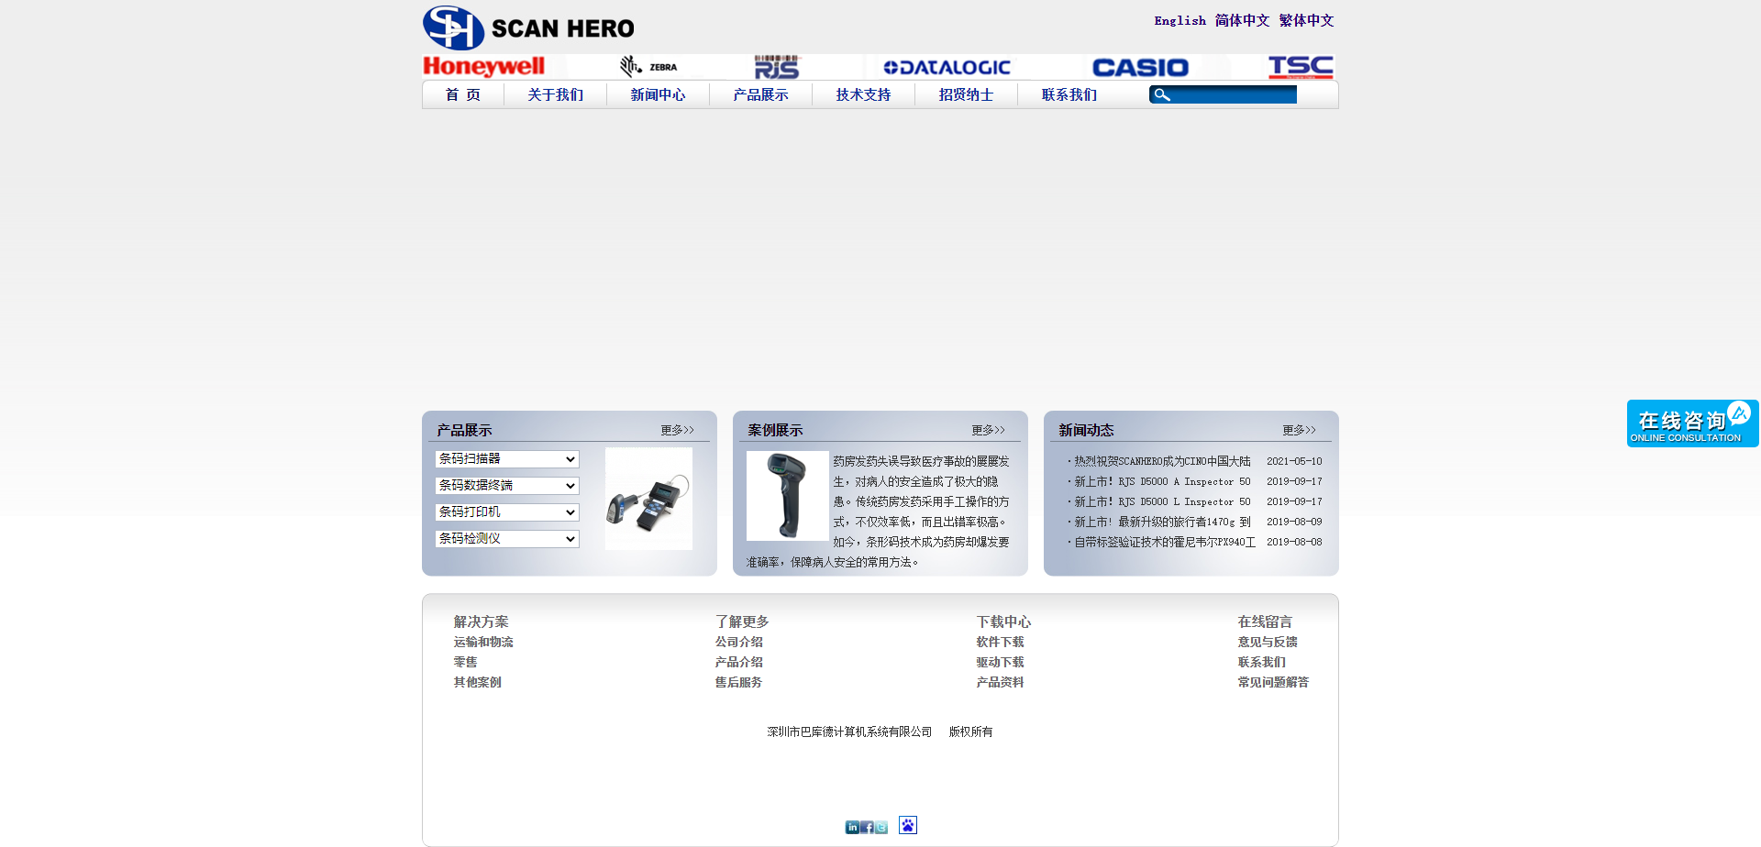Click the search magnifier icon
The width and height of the screenshot is (1761, 847).
(x=1161, y=94)
